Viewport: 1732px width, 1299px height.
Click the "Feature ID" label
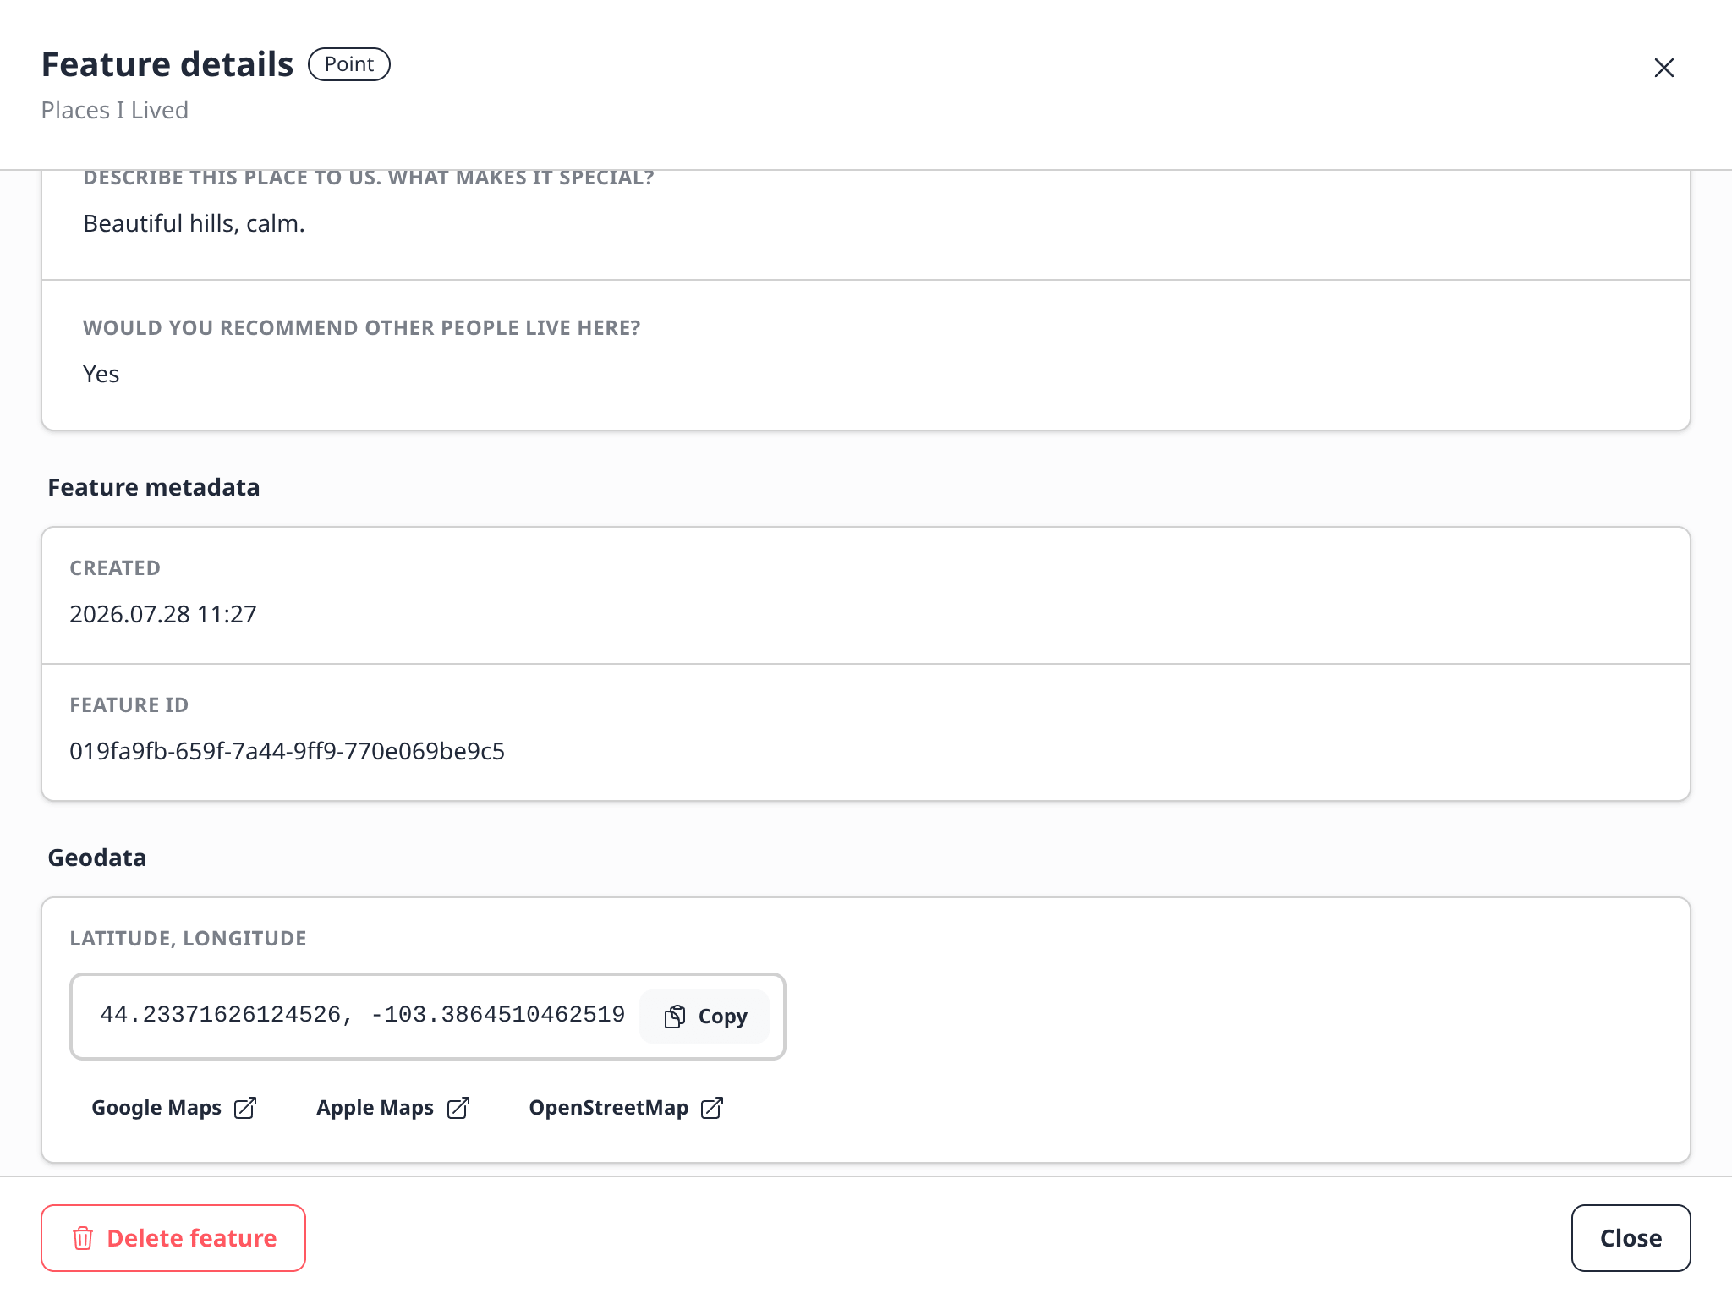[x=129, y=704]
